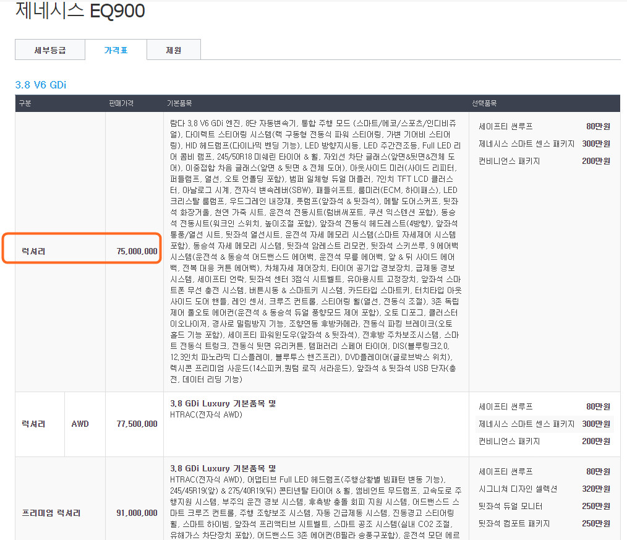Switch to the 세부등급 tab
This screenshot has height=540, width=627.
(50, 50)
